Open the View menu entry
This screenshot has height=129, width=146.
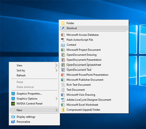34,66
